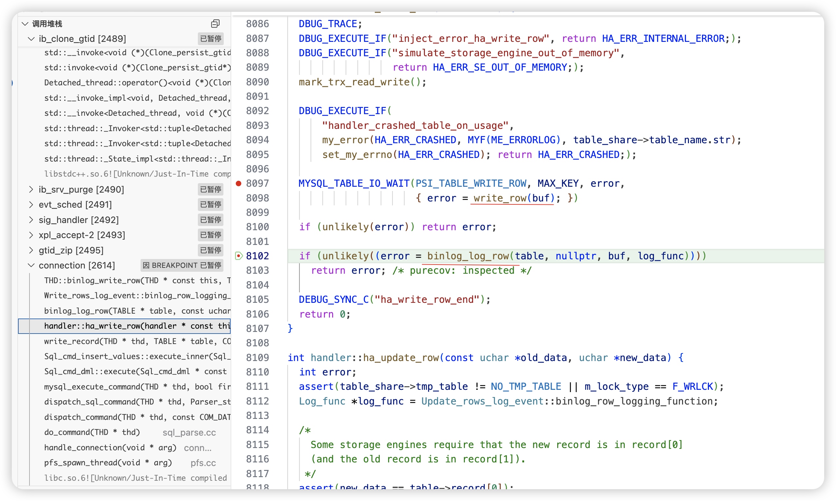Click the line number 8109 in the gutter
Screen dimensions: 836x501
click(x=257, y=357)
